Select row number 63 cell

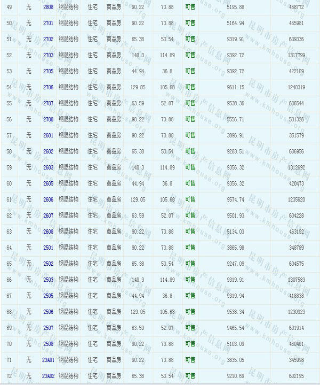pyautogui.click(x=9, y=232)
